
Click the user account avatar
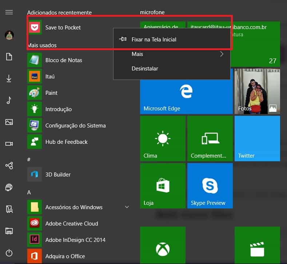(9, 35)
